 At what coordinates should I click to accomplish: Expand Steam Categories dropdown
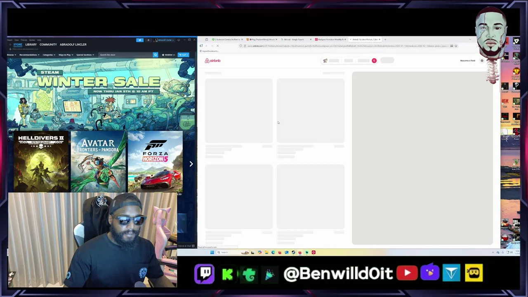49,55
